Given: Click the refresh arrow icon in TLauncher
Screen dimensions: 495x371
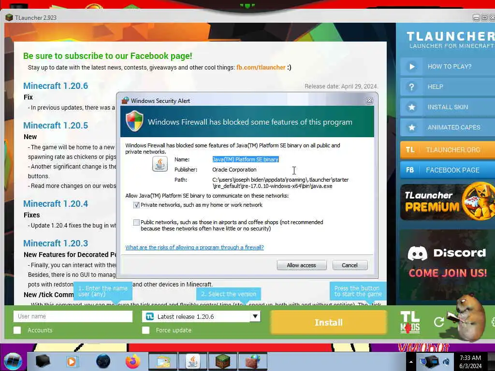Looking at the screenshot, I should click(x=439, y=322).
